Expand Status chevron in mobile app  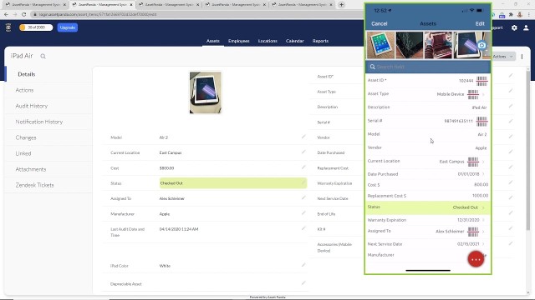point(483,207)
